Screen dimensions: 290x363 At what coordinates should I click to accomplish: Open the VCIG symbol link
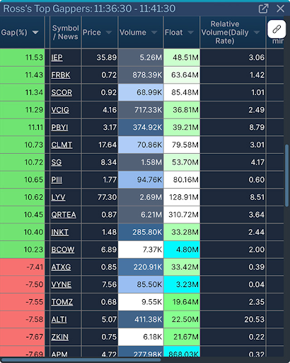(x=60, y=110)
